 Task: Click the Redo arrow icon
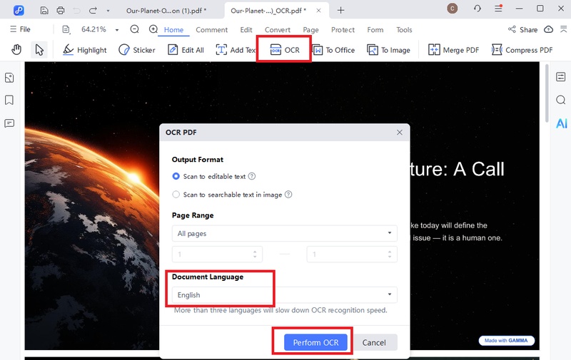(x=93, y=11)
